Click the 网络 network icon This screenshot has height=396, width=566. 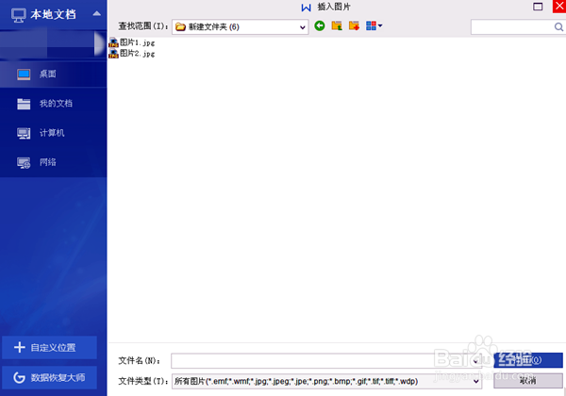pos(24,163)
